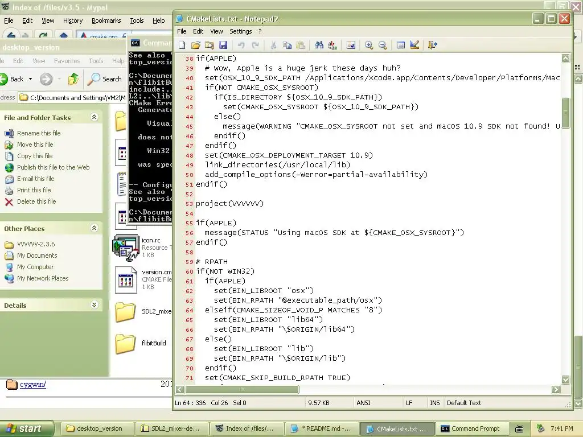Collapse the Other Places panel
The height and width of the screenshot is (437, 583).
click(x=94, y=228)
